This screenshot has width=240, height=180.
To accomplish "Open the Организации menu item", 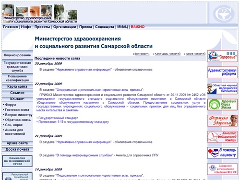I will pyautogui.click(x=65, y=27).
